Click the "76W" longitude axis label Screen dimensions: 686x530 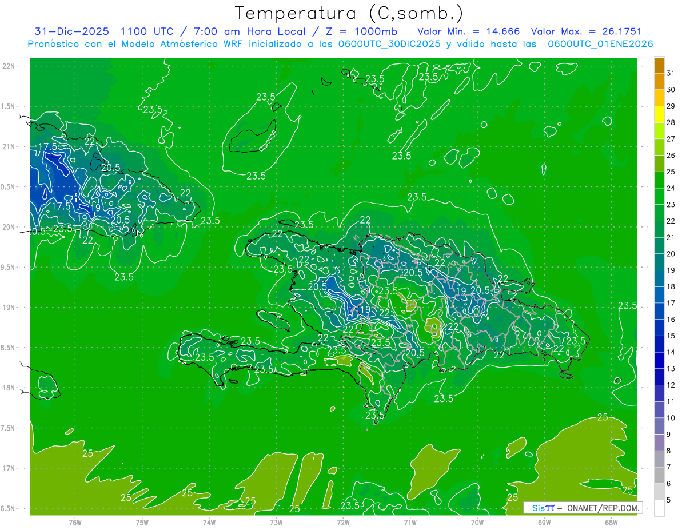click(75, 523)
